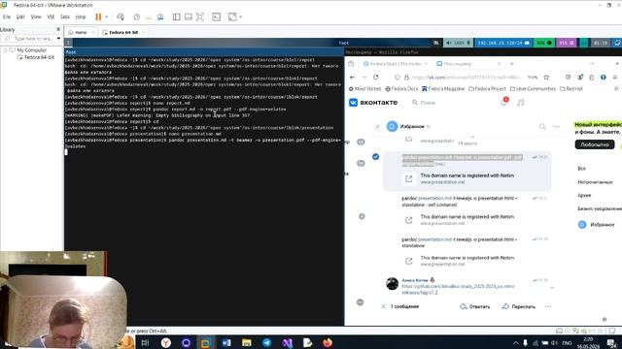This screenshot has width=622, height=349.
Task: Switch to the Home tab in VMware
Action: tap(81, 32)
